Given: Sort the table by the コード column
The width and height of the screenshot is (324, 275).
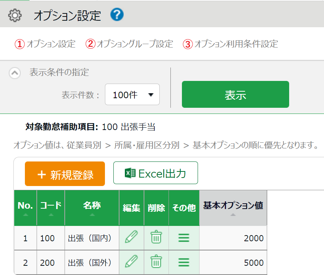Looking at the screenshot, I should pyautogui.click(x=51, y=208).
